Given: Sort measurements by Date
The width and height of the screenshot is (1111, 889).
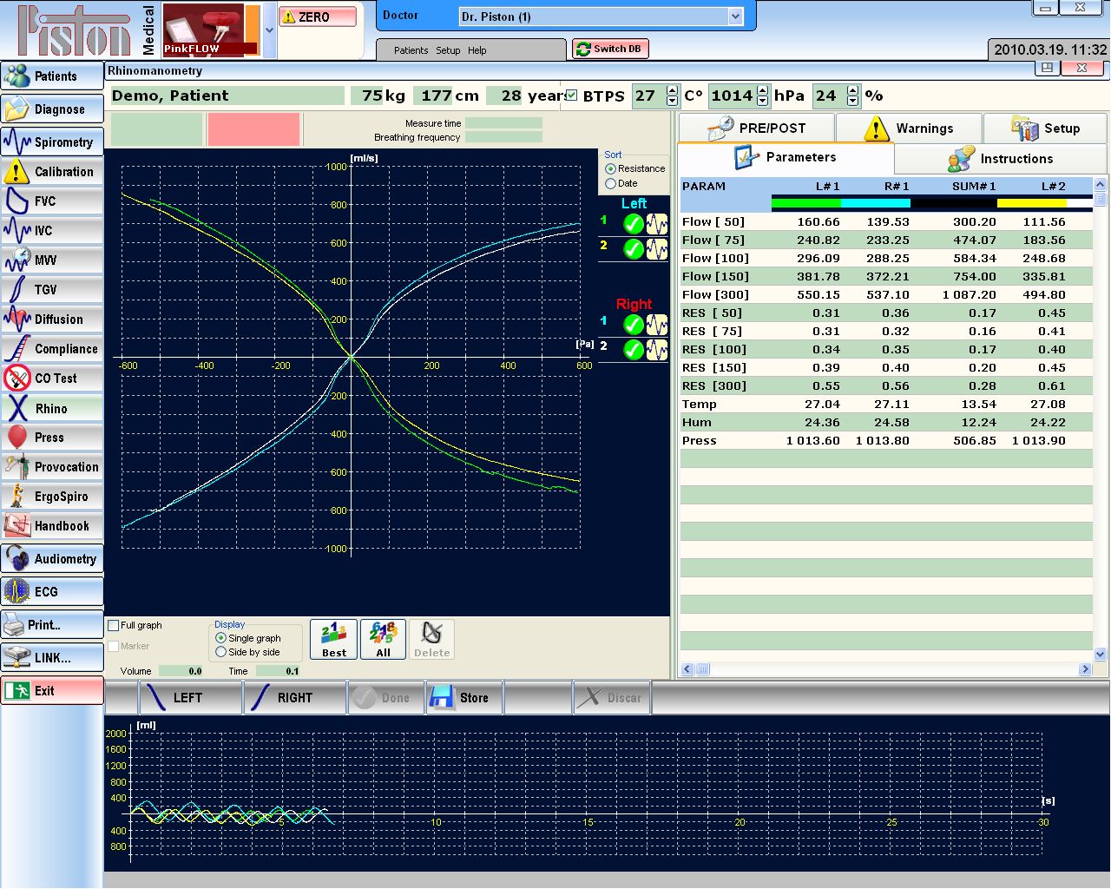Looking at the screenshot, I should pos(611,183).
